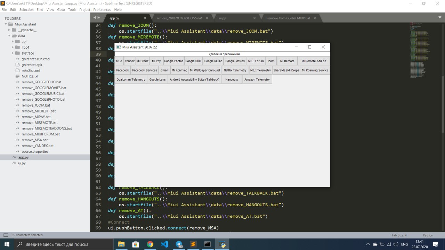The height and width of the screenshot is (250, 445).
Task: Open remove_JOOM.bat in sidebar
Action: (x=36, y=105)
